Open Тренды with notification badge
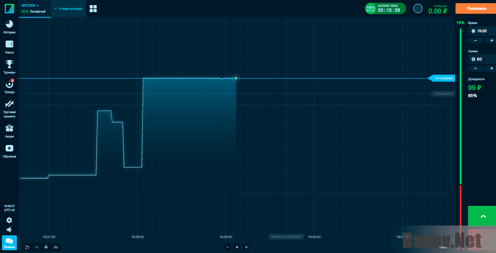The height and width of the screenshot is (253, 496). (9, 86)
